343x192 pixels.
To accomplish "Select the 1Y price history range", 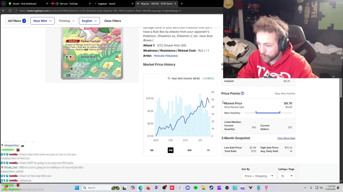I will pyautogui.click(x=208, y=150).
